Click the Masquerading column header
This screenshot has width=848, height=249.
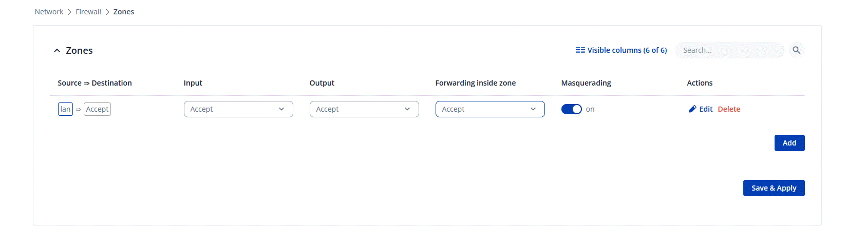click(586, 83)
